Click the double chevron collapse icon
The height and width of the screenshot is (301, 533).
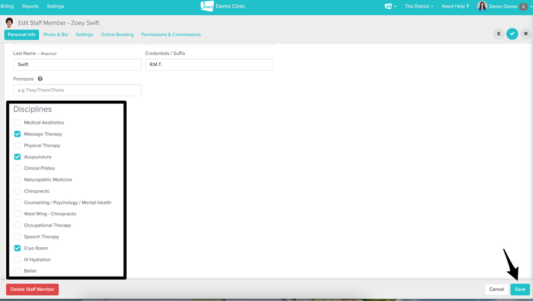coord(499,34)
